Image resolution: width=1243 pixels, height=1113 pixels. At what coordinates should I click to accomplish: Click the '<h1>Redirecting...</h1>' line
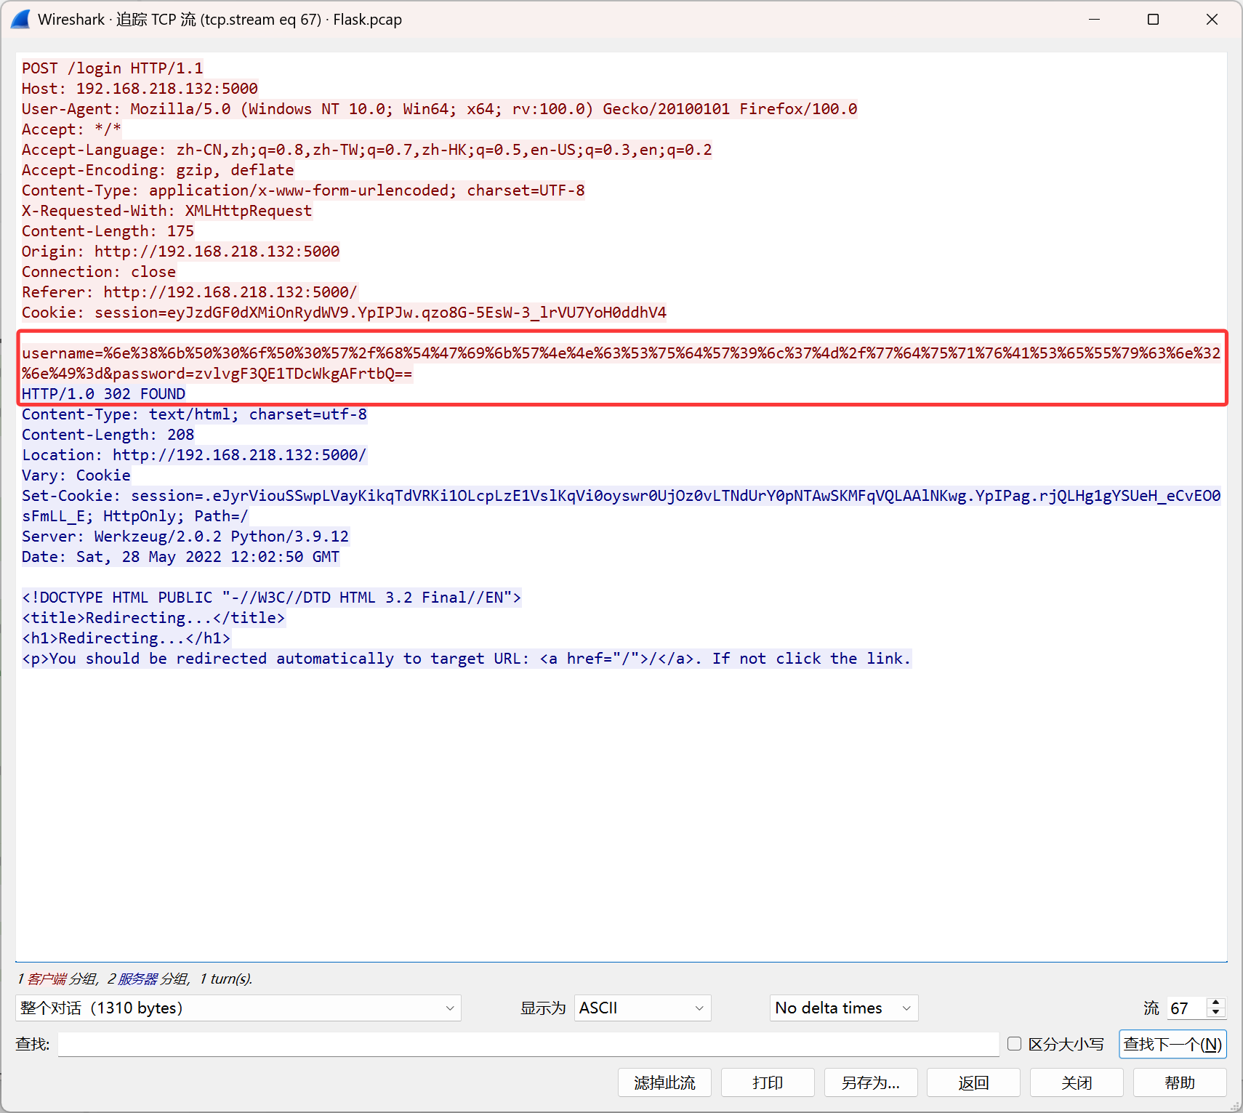[x=126, y=638]
